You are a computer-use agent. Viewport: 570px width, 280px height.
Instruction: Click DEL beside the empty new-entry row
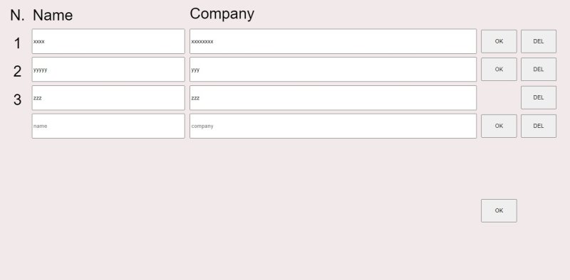[x=539, y=126]
